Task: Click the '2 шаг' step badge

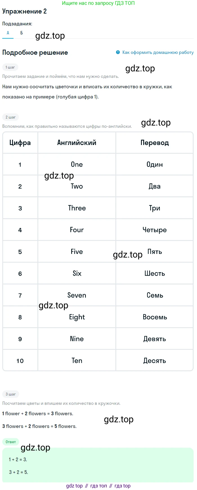Action: point(11,117)
